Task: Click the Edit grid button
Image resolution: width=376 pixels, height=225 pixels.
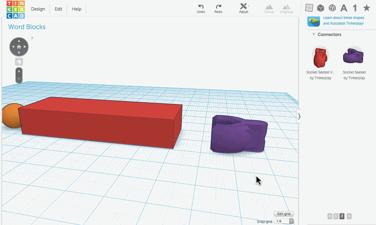Action: tap(284, 214)
